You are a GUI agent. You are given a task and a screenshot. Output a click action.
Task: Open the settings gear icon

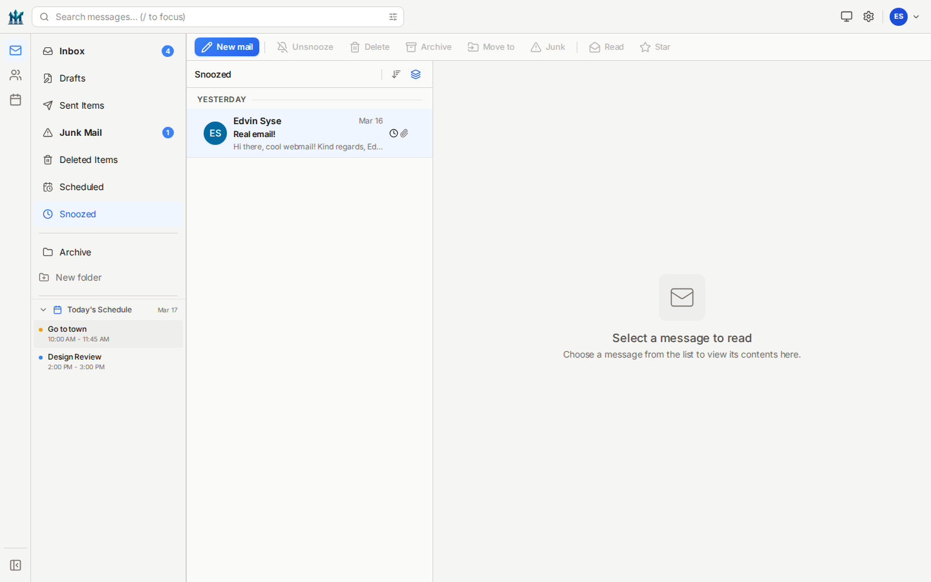[x=868, y=17]
